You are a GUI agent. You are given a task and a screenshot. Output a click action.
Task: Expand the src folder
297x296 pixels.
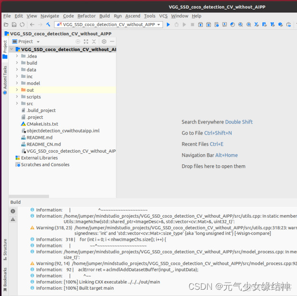[x=17, y=103]
